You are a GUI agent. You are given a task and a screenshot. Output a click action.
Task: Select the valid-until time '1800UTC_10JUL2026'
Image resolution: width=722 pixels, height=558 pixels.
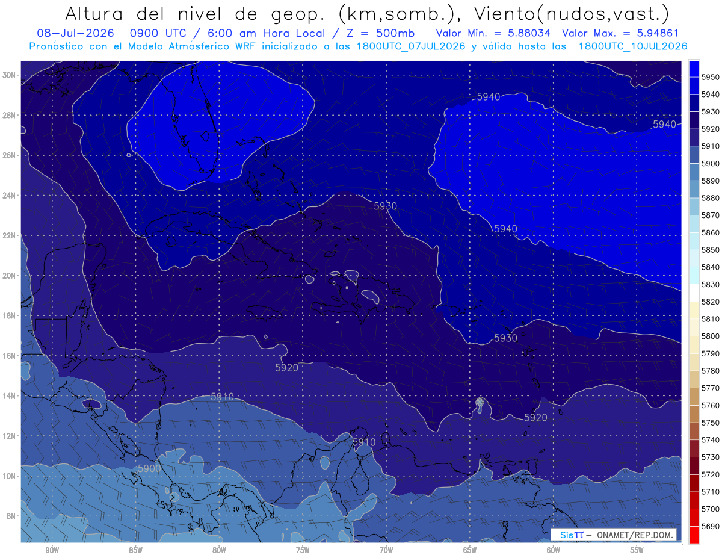(633, 46)
